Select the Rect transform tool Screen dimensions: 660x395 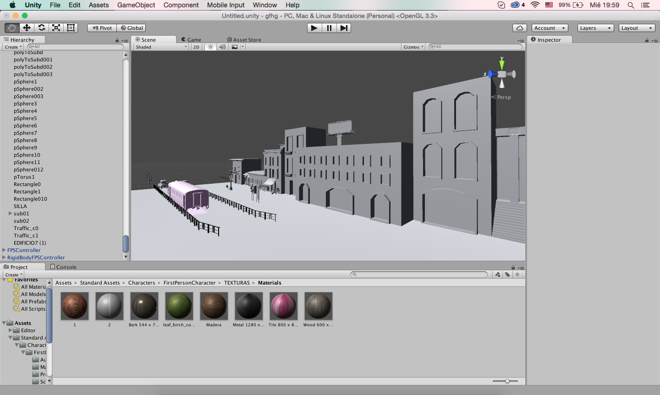(70, 27)
